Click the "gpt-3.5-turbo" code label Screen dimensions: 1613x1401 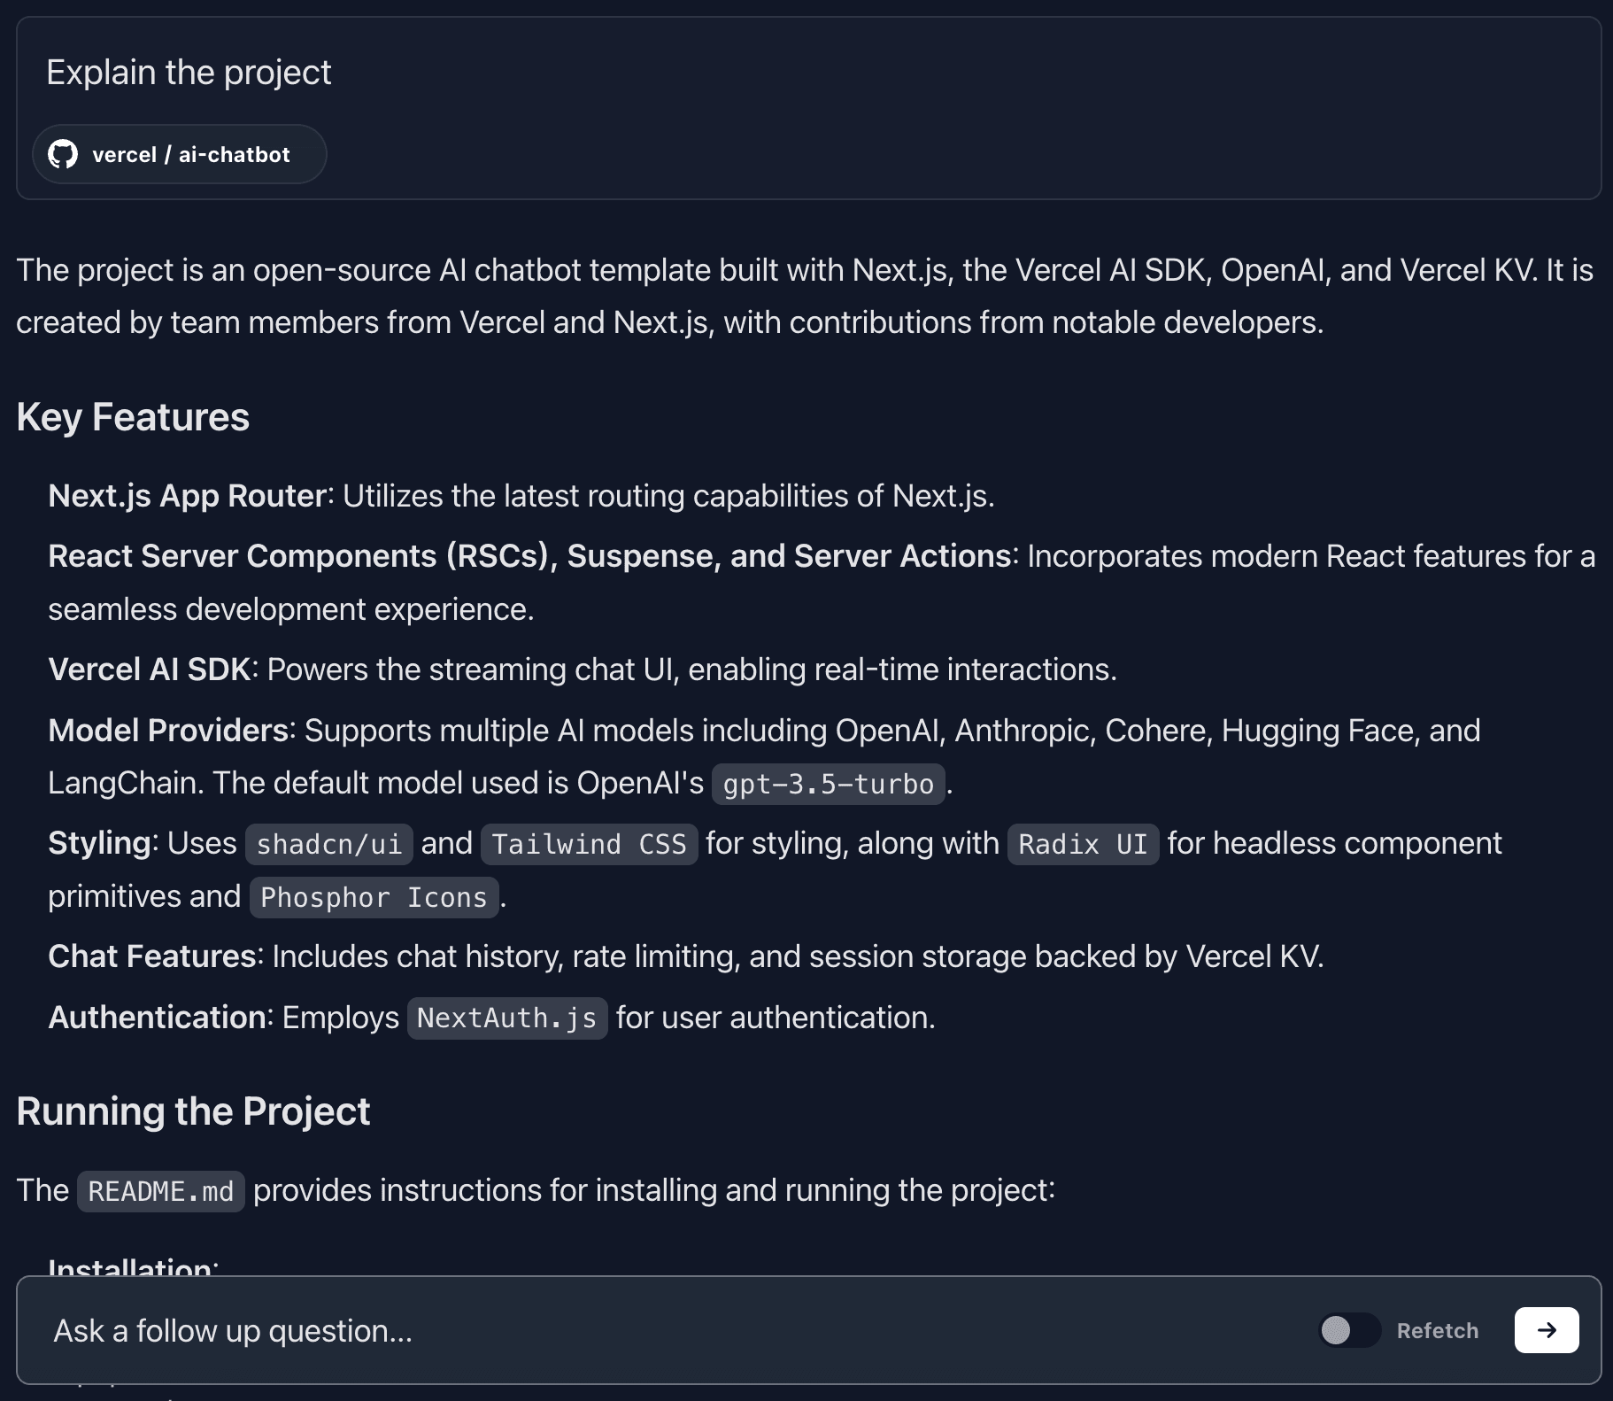pos(829,784)
